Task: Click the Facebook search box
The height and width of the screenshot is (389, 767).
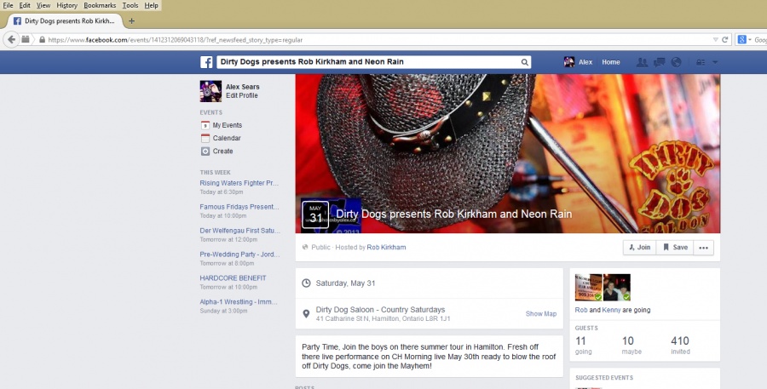Action: 368,62
